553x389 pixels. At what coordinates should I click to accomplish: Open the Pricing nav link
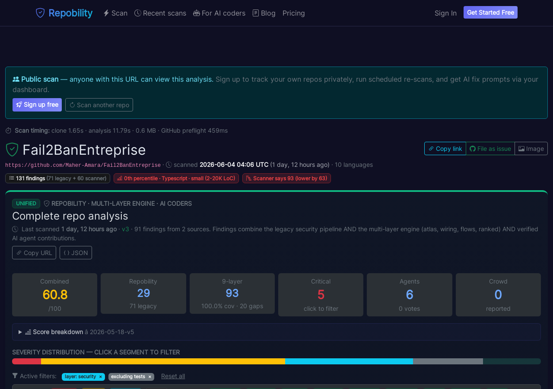click(x=294, y=13)
